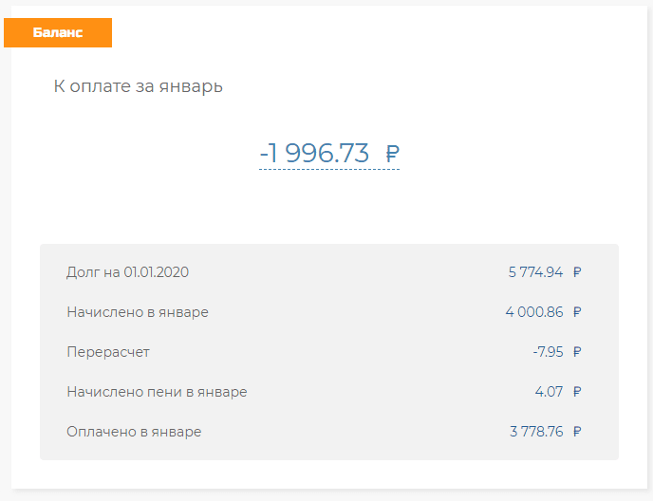Select the Перерасчет label
The image size is (653, 501).
pyautogui.click(x=108, y=352)
